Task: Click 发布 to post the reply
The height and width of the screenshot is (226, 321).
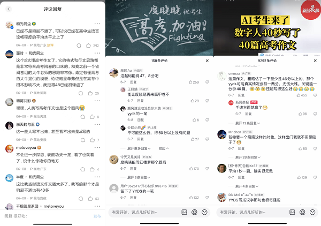Action: (97, 216)
